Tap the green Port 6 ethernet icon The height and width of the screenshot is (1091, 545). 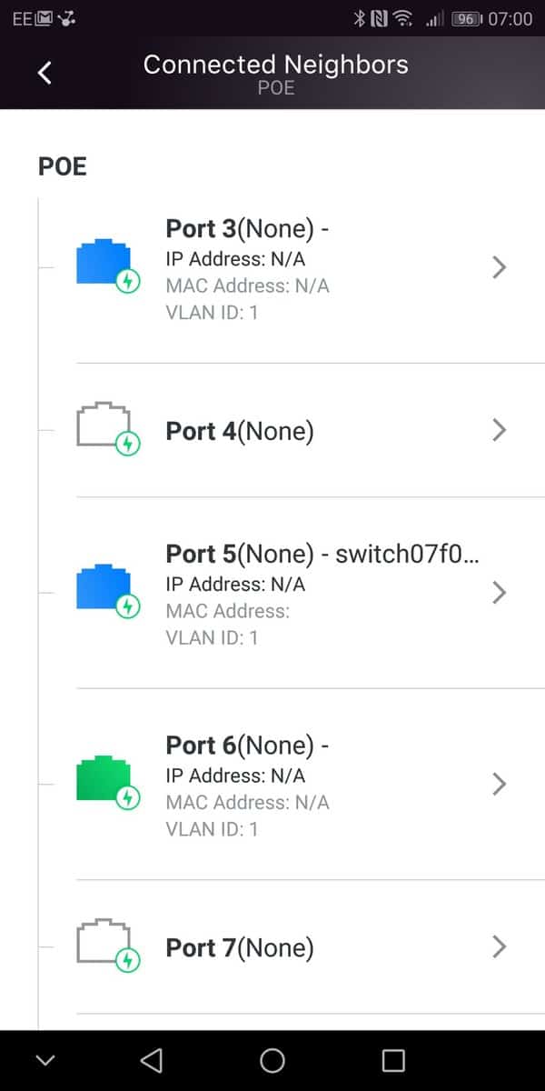(103, 781)
